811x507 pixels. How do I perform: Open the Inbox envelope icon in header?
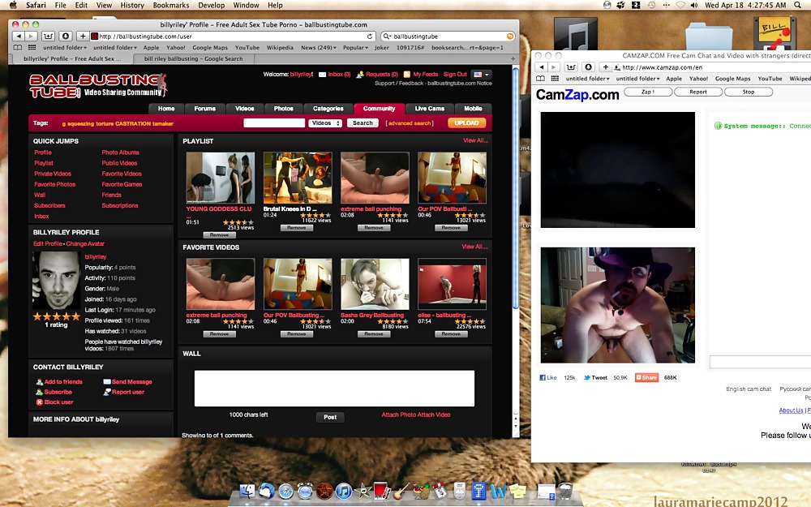322,75
